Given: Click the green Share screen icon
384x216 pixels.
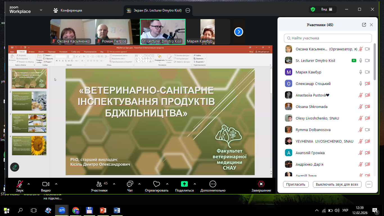Looking at the screenshot, I should [x=184, y=184].
